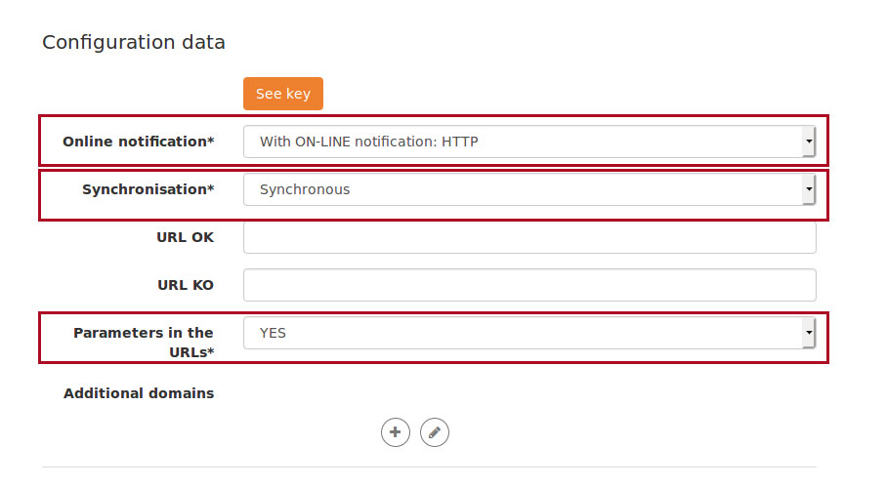Click the arrow of Online notification select
887x488 pixels.
click(x=809, y=142)
